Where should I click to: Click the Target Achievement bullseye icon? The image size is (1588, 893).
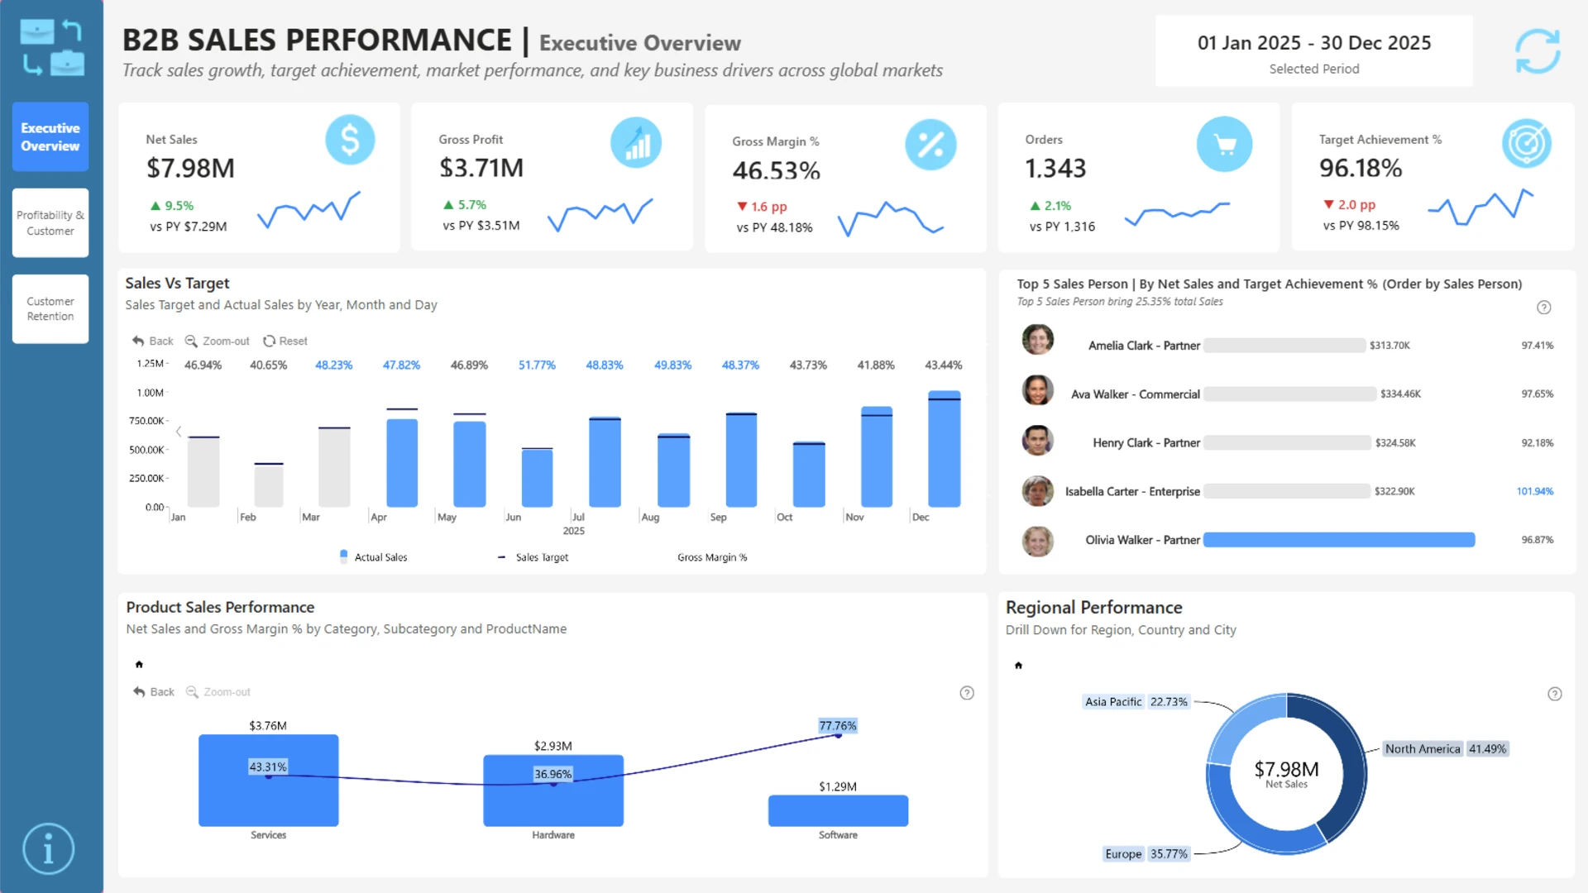1527,143
